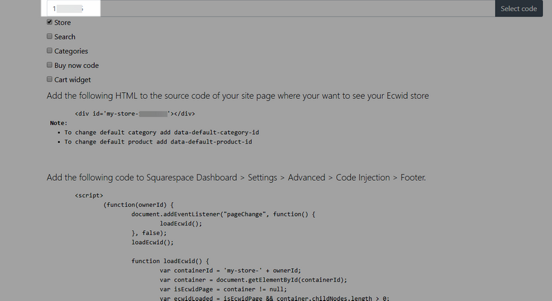Click the (function(ownerId) { code line

(138, 205)
